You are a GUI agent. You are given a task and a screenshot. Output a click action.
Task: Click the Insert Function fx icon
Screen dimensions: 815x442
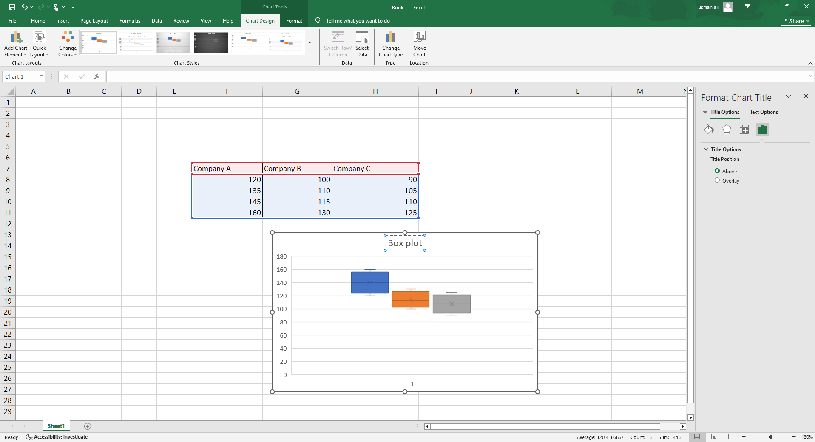(97, 76)
